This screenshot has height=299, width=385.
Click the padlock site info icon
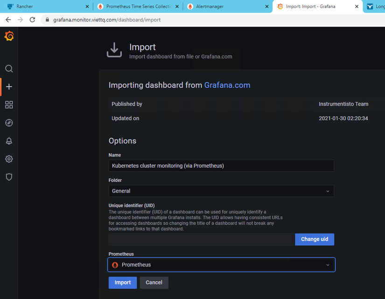tap(48, 20)
